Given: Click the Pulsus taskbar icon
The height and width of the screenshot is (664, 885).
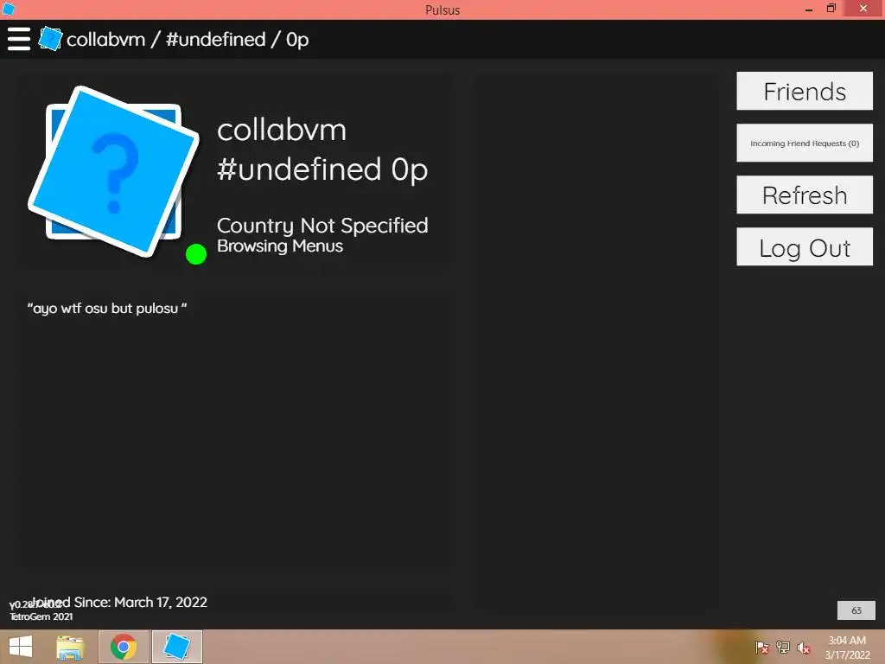Looking at the screenshot, I should (176, 647).
